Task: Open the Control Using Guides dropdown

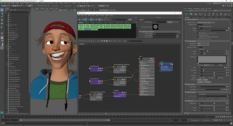Action: (x=203, y=45)
